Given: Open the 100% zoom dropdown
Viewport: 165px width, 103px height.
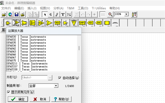Looking at the screenshot, I should [126, 14].
